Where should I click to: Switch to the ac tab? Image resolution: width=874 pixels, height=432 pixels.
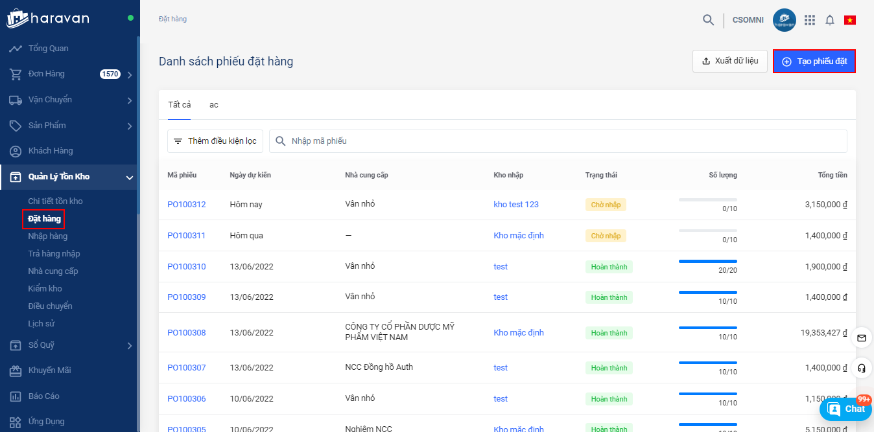[214, 105]
